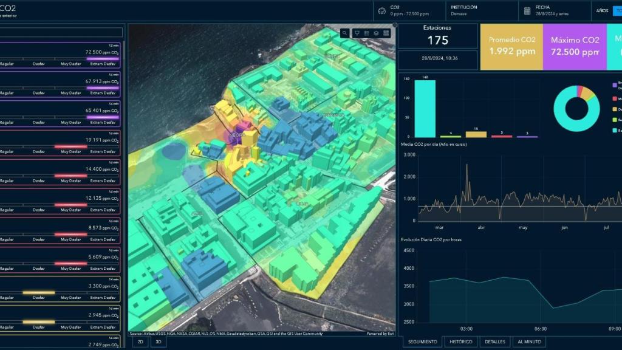
Task: Switch to the Histórico tab
Action: pos(462,341)
